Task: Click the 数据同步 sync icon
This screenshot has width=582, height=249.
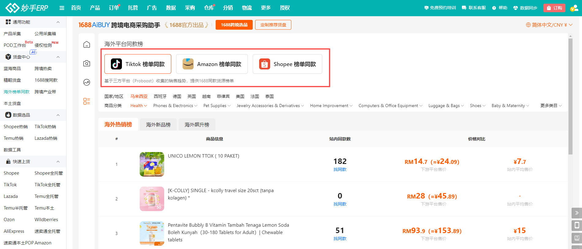Action: click(x=516, y=8)
